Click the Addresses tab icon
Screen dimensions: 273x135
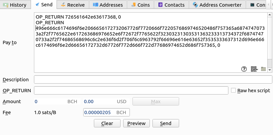96,5
